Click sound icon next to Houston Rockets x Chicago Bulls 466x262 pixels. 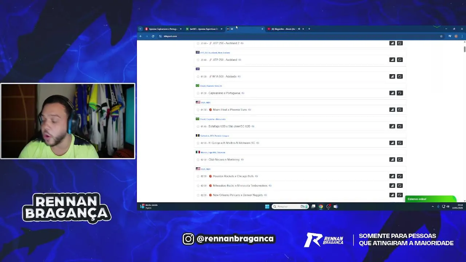point(256,176)
